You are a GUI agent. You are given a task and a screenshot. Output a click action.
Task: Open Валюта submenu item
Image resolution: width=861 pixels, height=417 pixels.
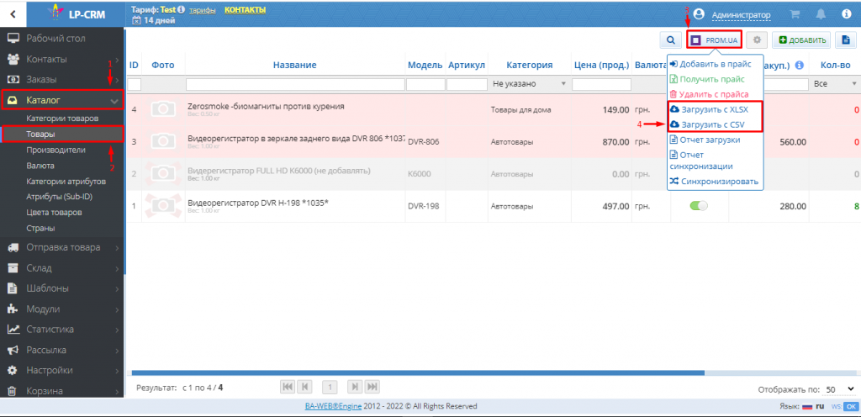[x=40, y=165]
